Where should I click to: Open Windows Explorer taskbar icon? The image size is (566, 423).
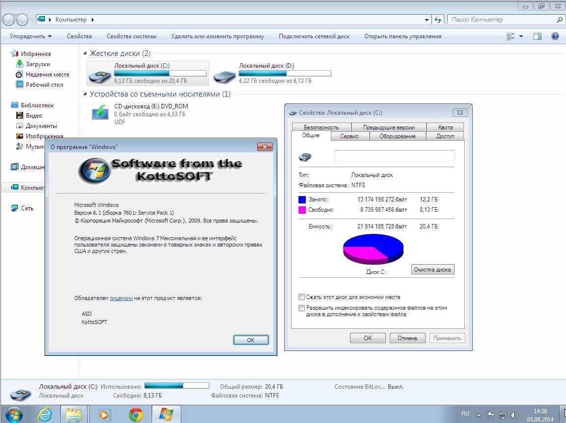pos(74,415)
